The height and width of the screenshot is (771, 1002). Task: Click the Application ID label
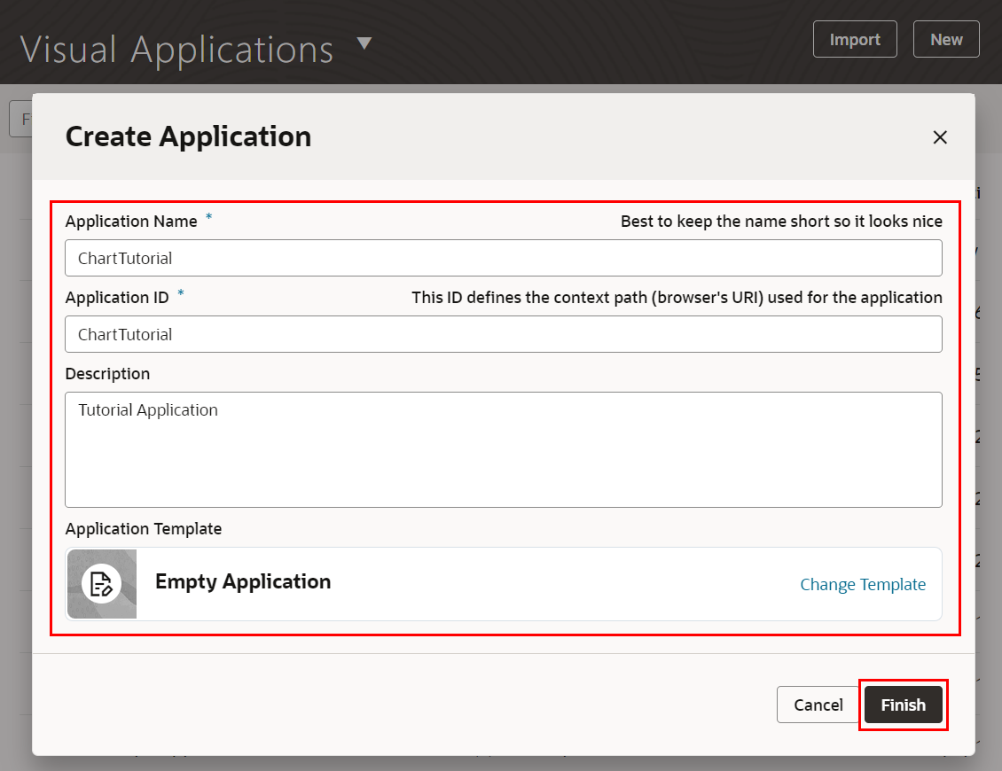click(117, 298)
